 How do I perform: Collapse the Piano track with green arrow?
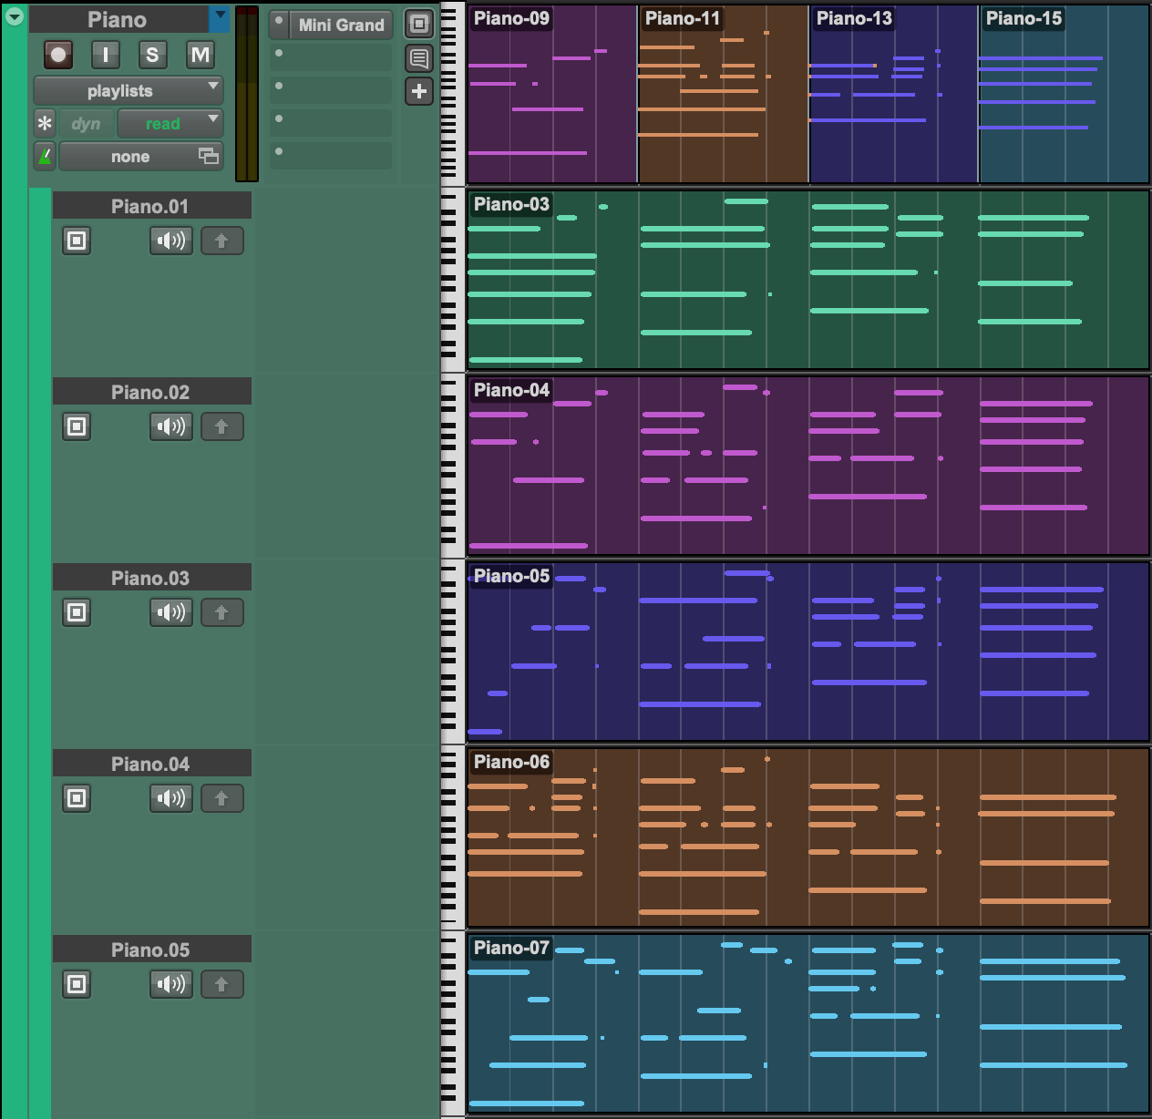(x=15, y=15)
